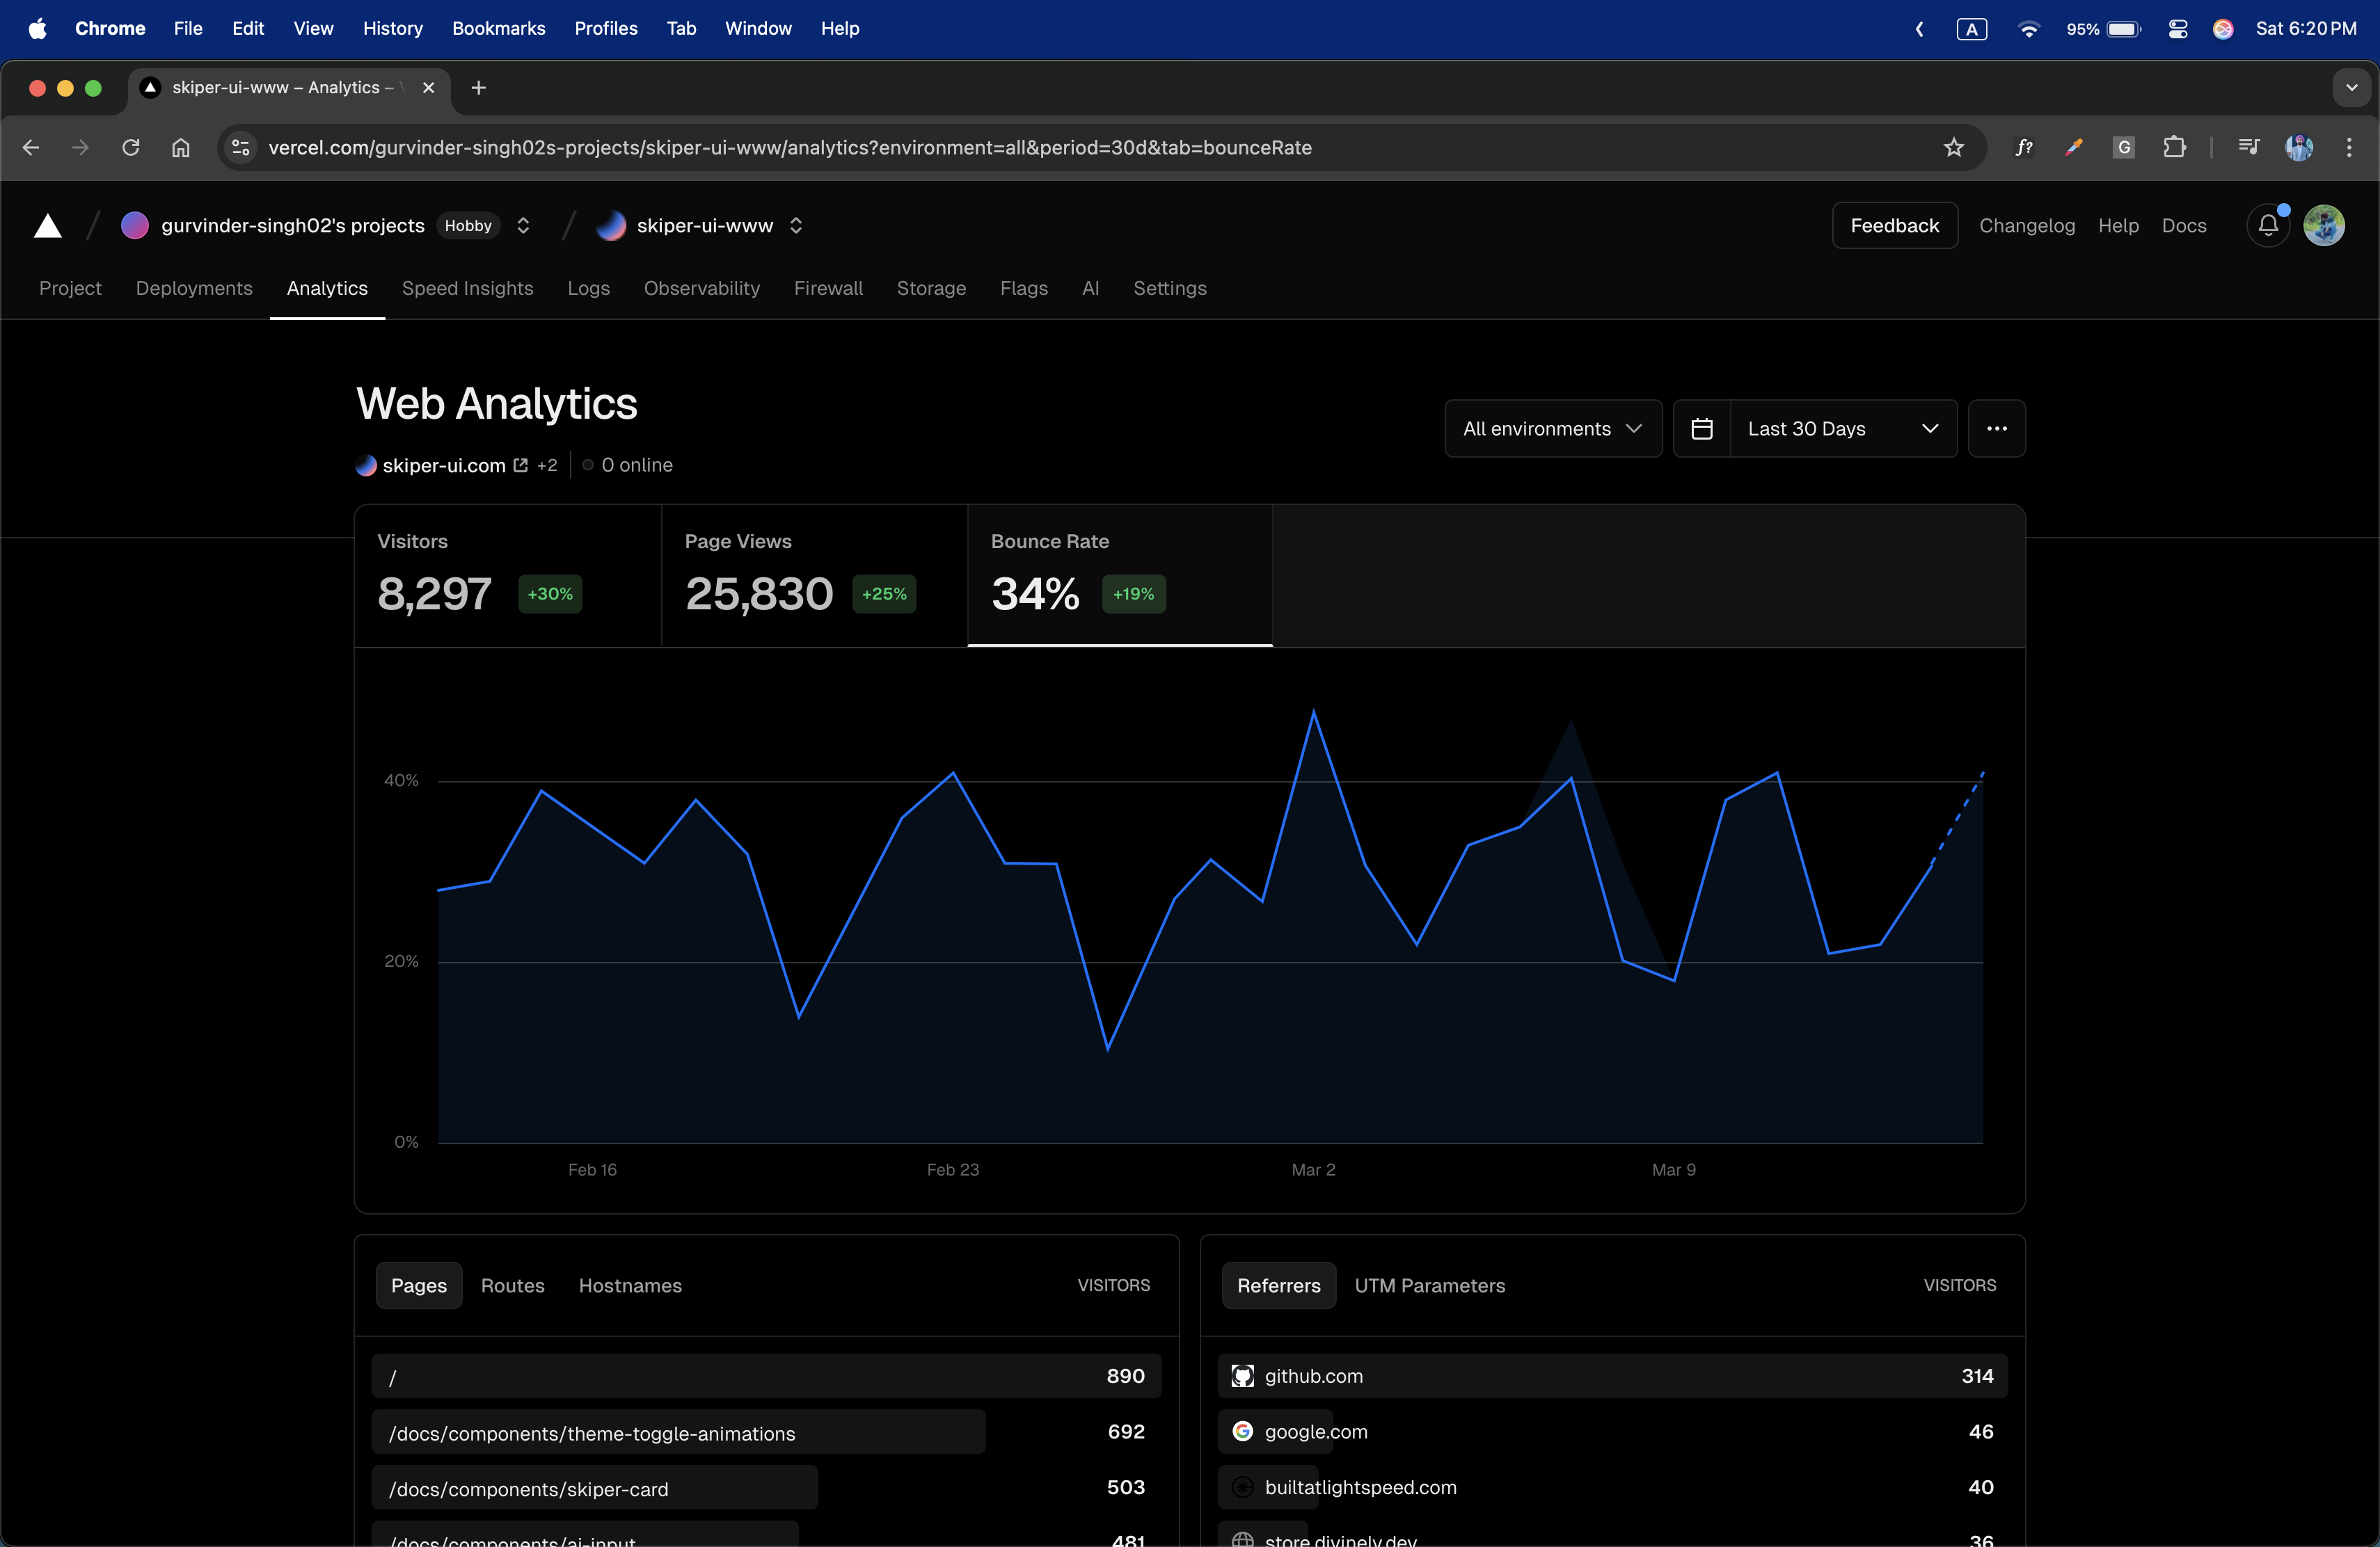
Task: Open the Changelog link
Action: point(2027,226)
